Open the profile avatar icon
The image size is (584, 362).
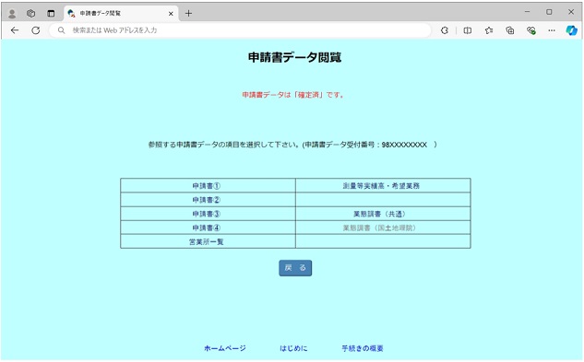12,14
